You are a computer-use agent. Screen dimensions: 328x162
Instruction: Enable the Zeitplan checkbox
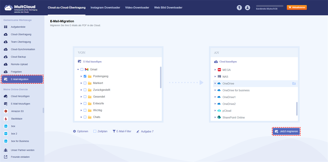pyautogui.click(x=95, y=131)
